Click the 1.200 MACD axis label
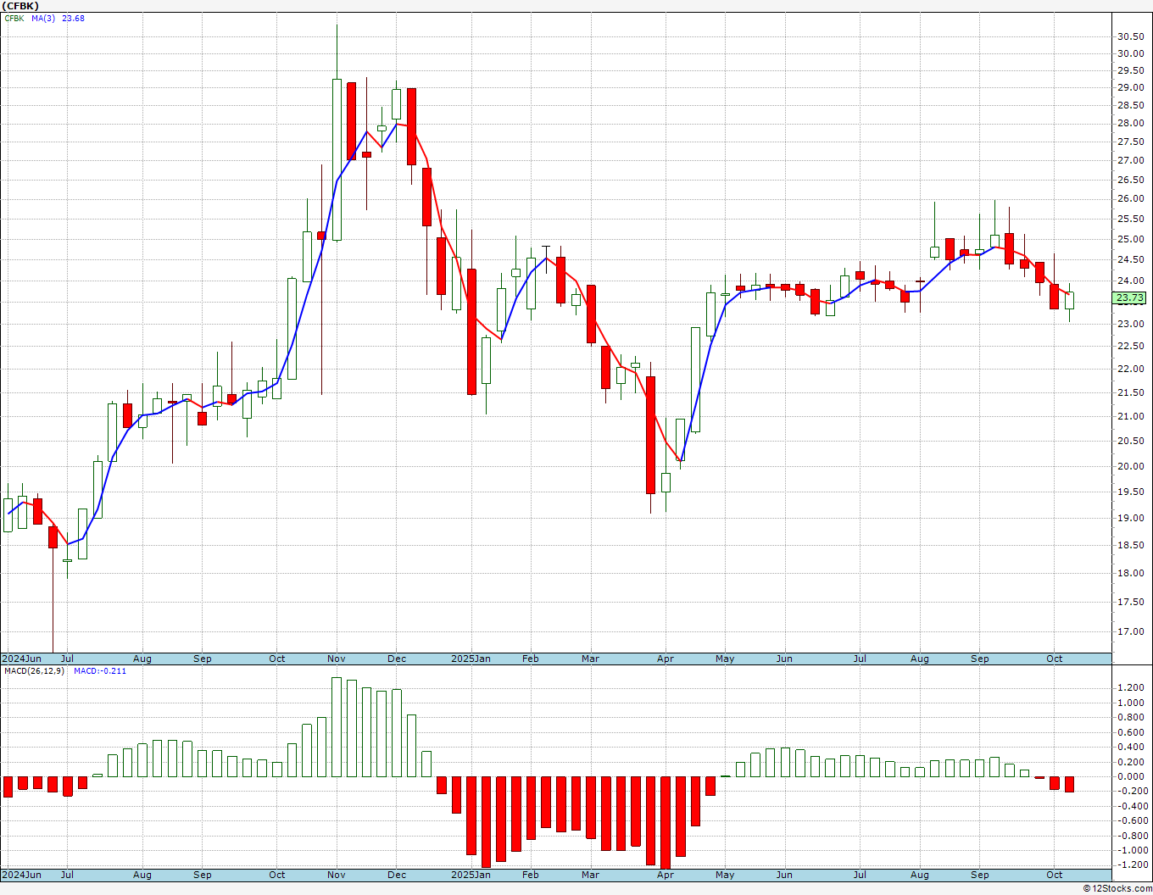Image resolution: width=1153 pixels, height=895 pixels. (x=1131, y=687)
